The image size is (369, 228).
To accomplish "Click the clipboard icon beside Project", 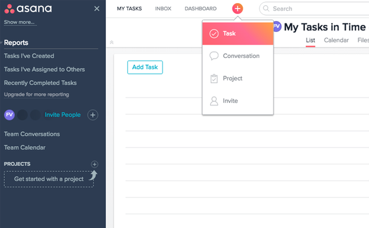I will point(214,79).
